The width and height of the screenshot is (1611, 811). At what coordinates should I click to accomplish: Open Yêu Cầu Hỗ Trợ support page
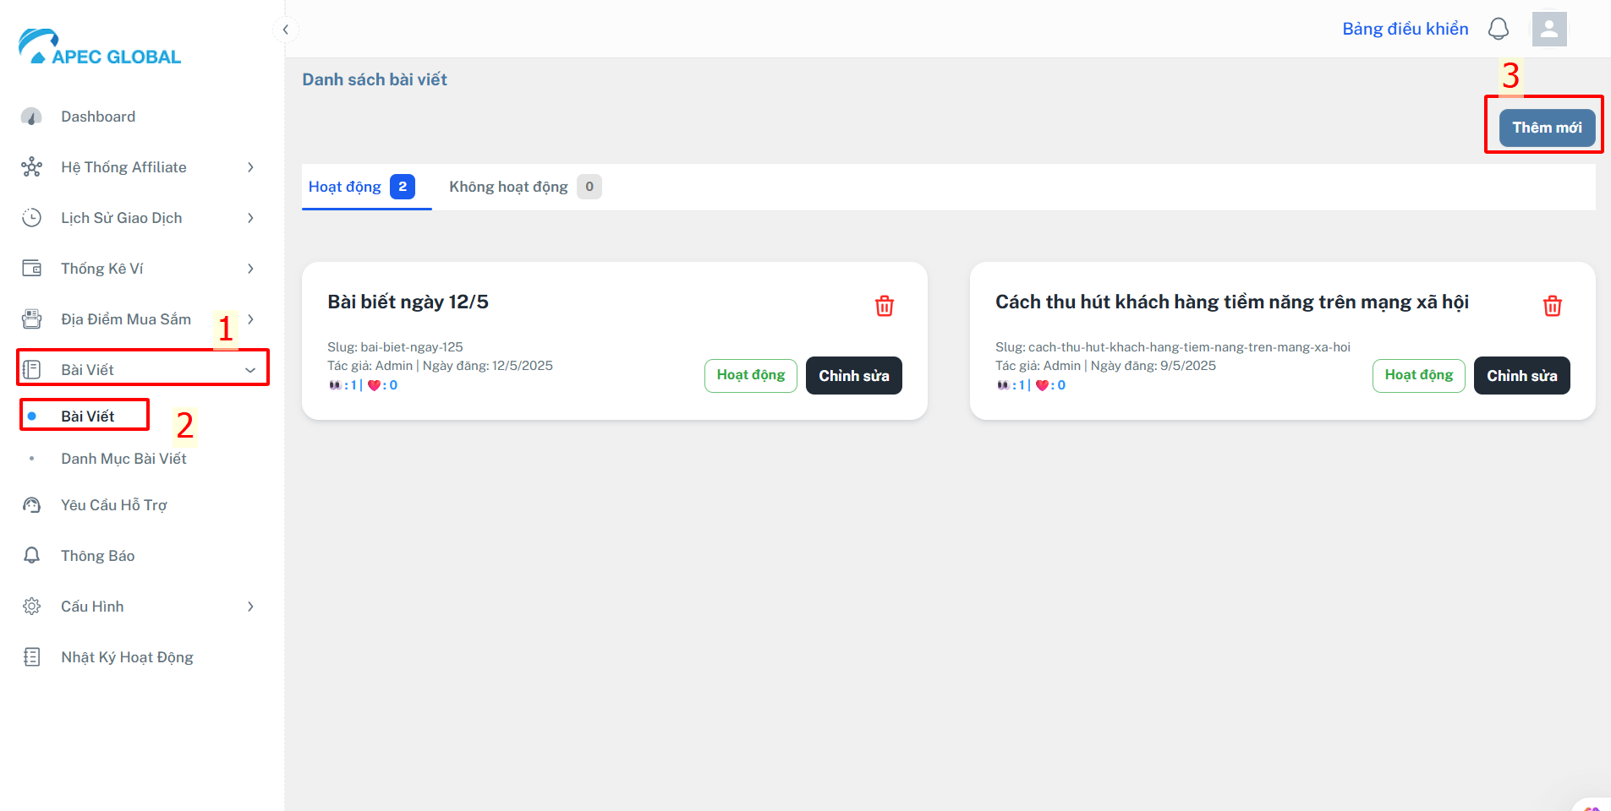coord(114,505)
